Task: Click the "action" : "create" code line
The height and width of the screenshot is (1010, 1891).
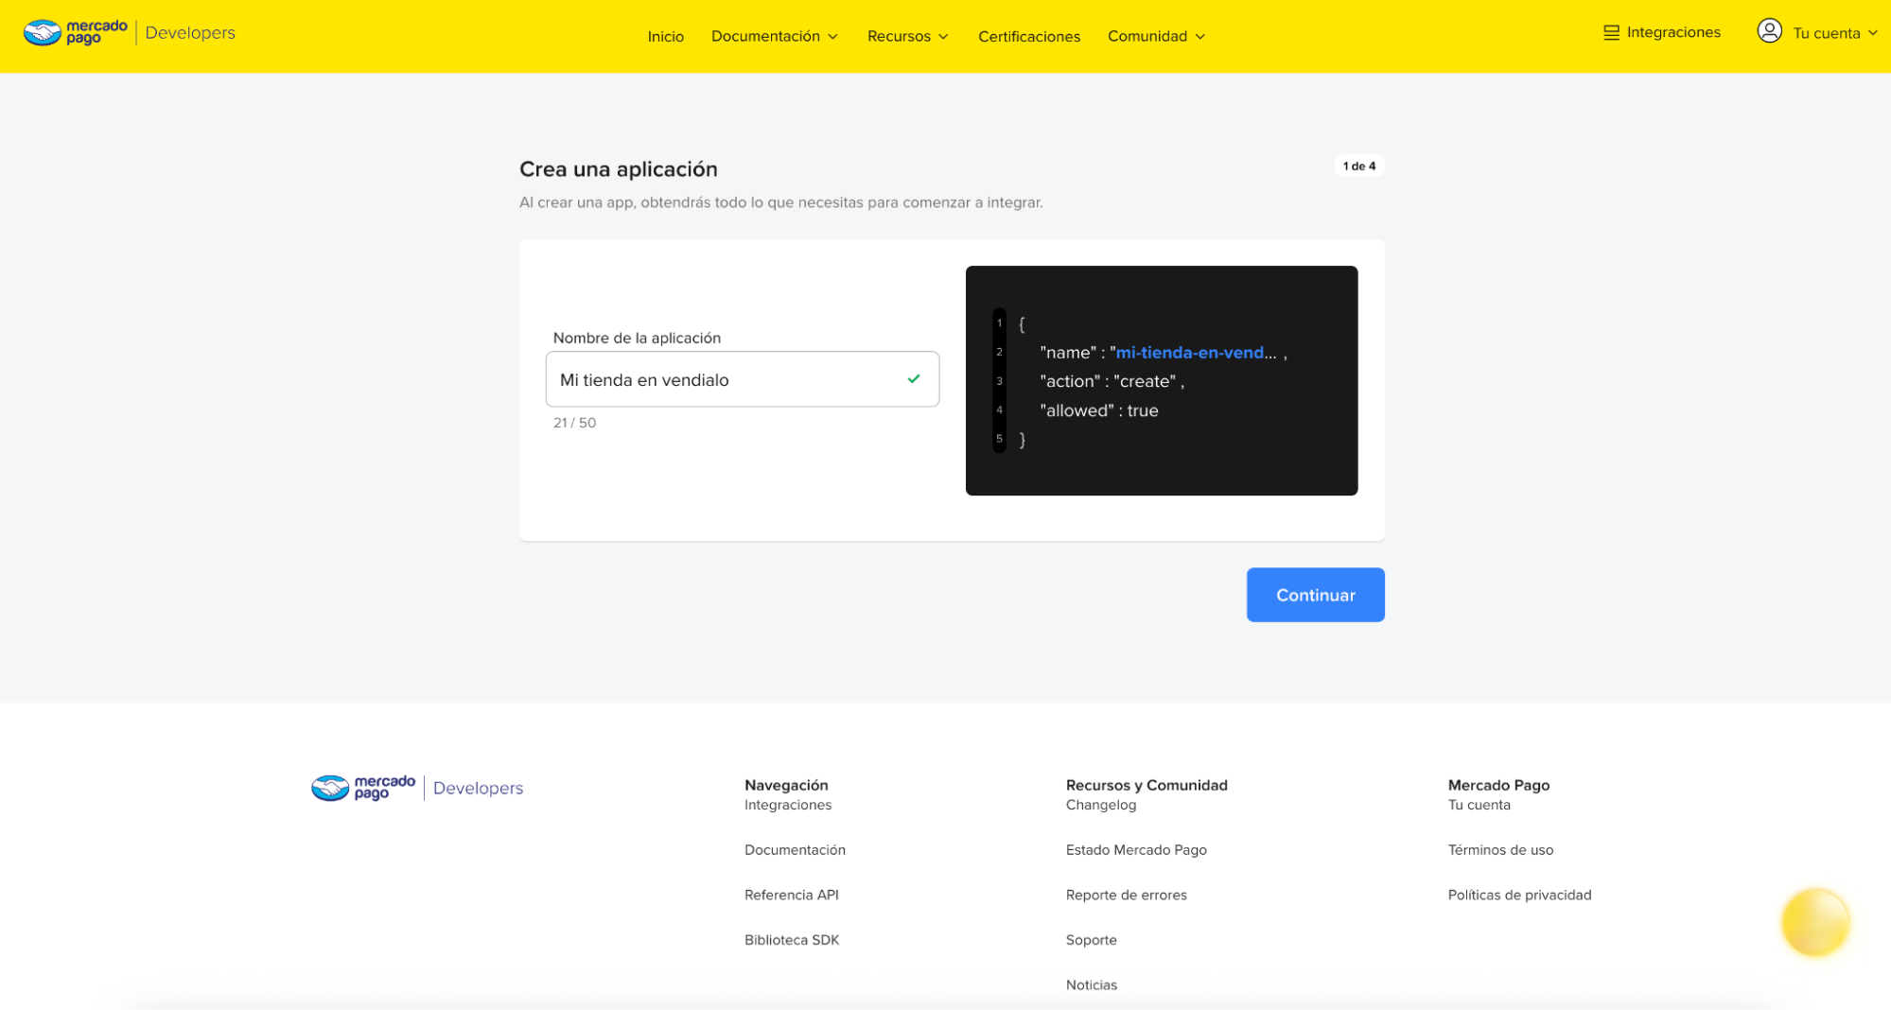Action: click(1112, 381)
